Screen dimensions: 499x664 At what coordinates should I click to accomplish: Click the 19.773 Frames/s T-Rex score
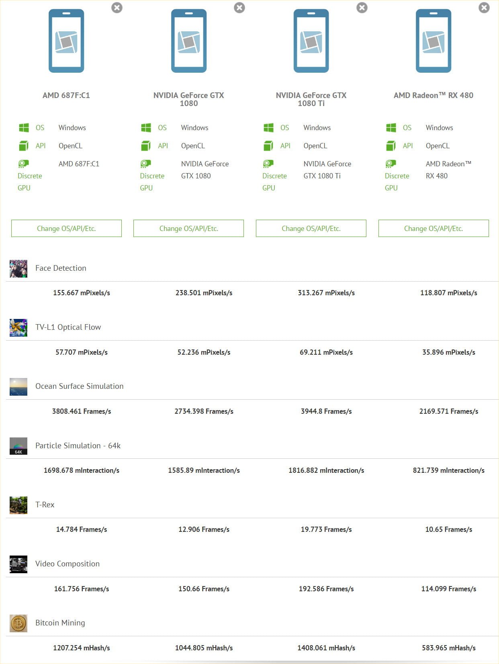(326, 529)
